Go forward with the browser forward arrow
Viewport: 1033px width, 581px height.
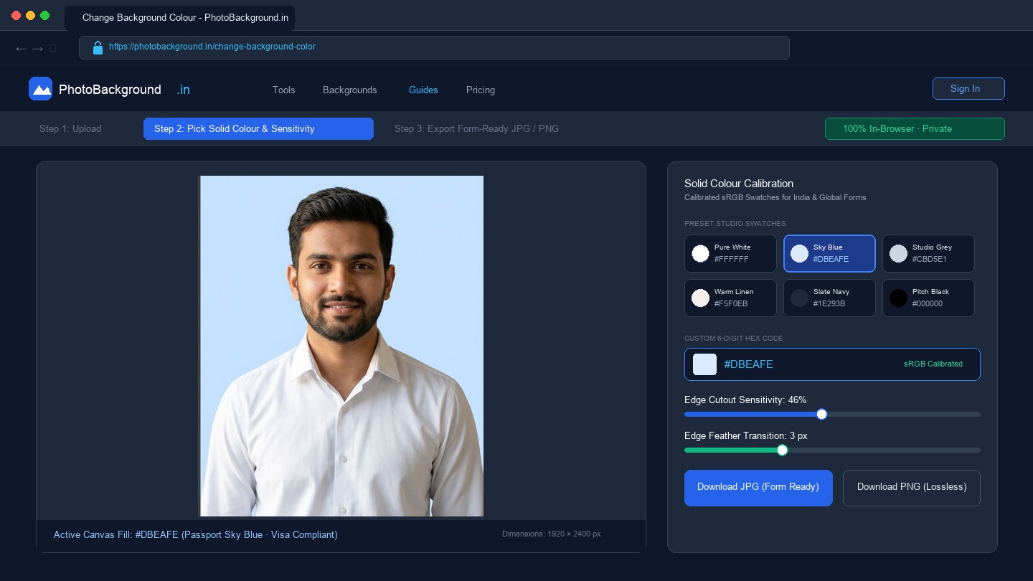(38, 48)
